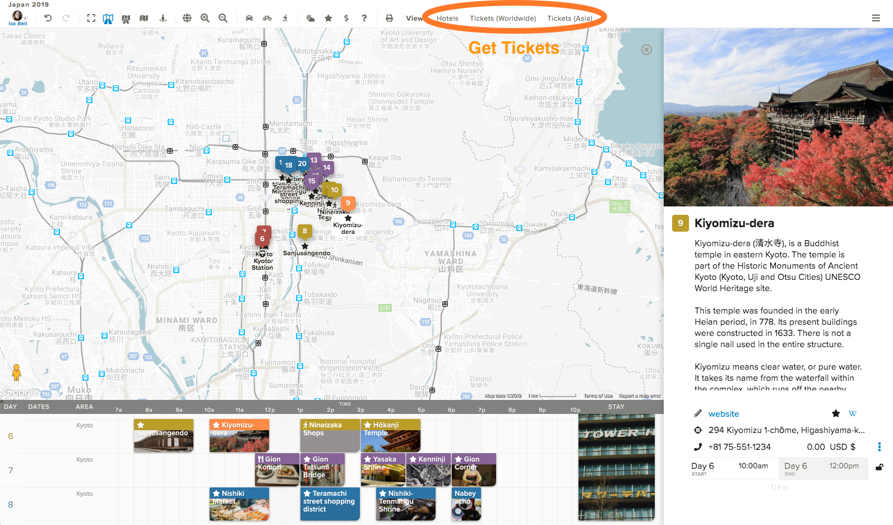Select the dark road map view icon
This screenshot has width=893, height=525.
point(126,19)
